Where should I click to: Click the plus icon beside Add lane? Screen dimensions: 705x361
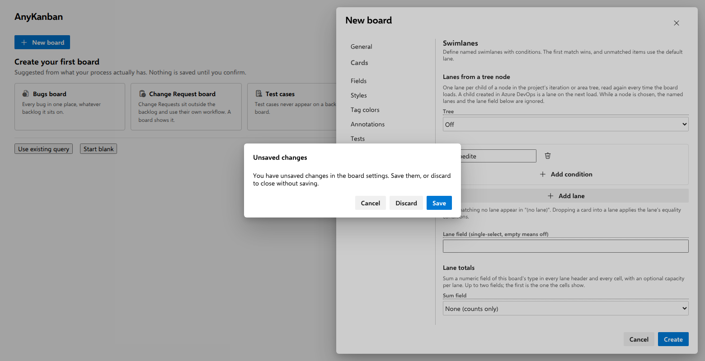[x=550, y=196]
